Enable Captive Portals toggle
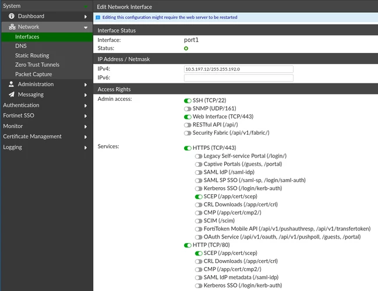The width and height of the screenshot is (378, 291). click(x=199, y=164)
